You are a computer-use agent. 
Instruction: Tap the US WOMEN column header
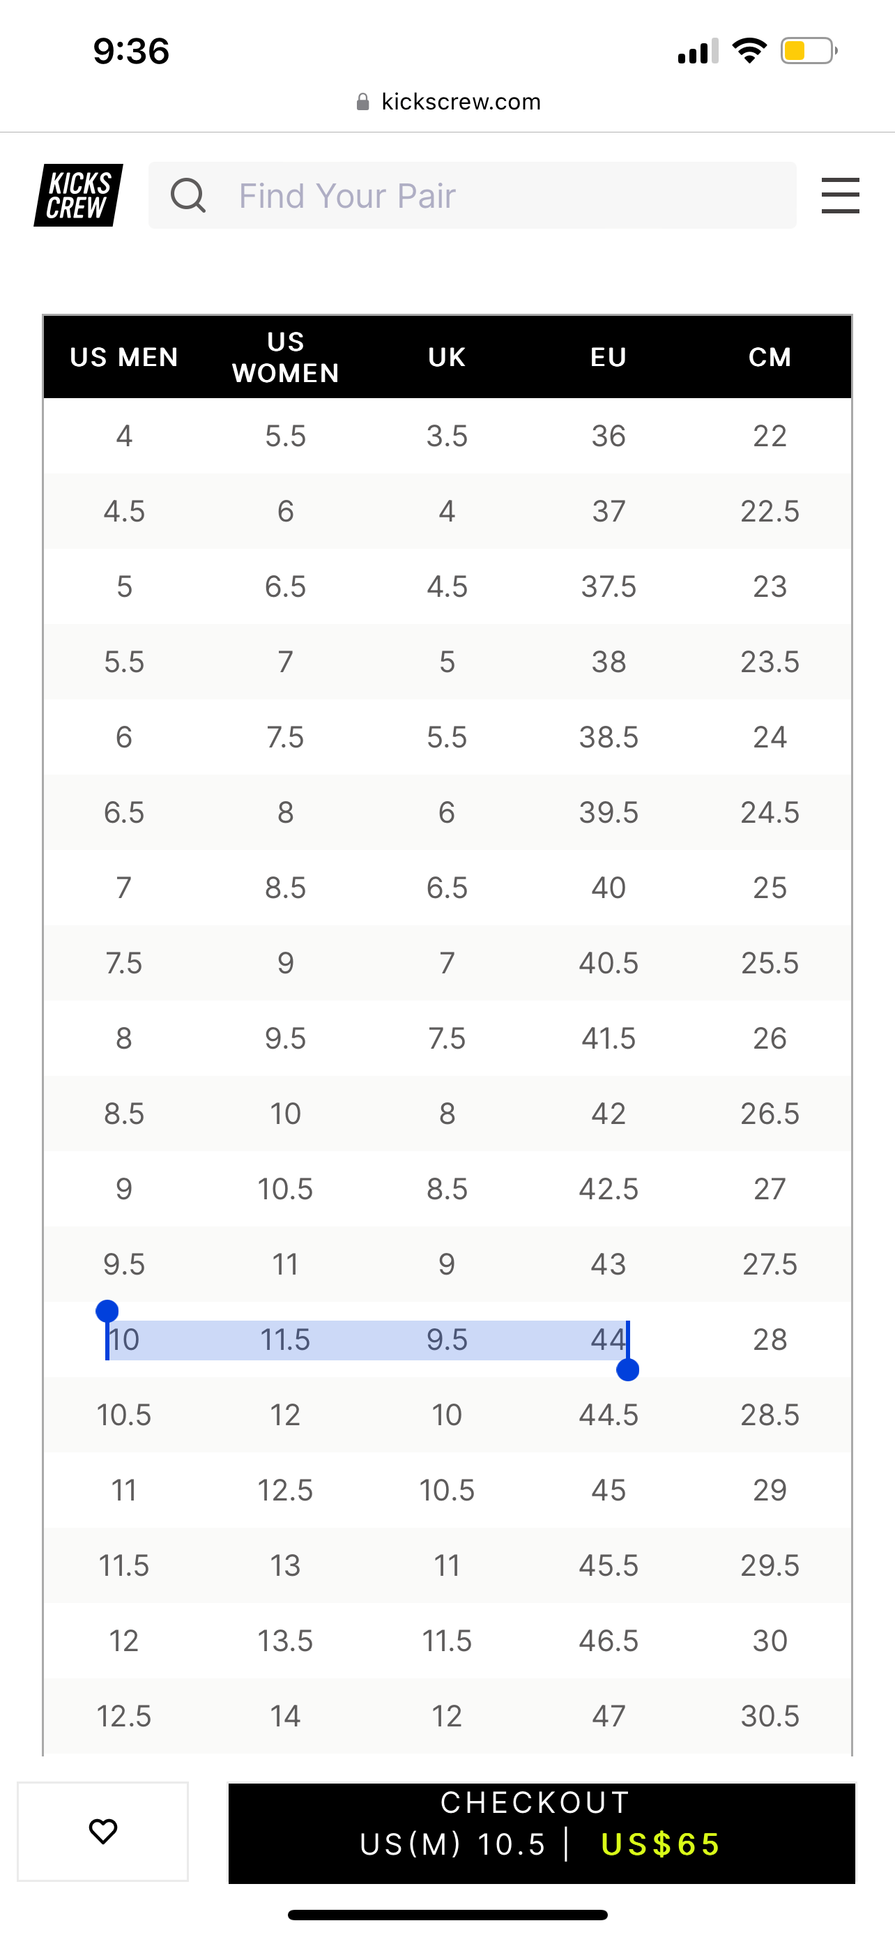coord(286,357)
